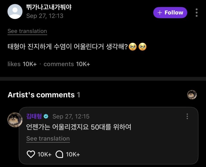Open 김태형's artist profile name
The image size is (206, 167).
34,116
